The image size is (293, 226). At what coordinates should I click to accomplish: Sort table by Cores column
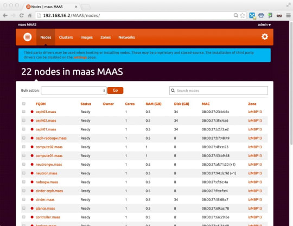pyautogui.click(x=130, y=104)
